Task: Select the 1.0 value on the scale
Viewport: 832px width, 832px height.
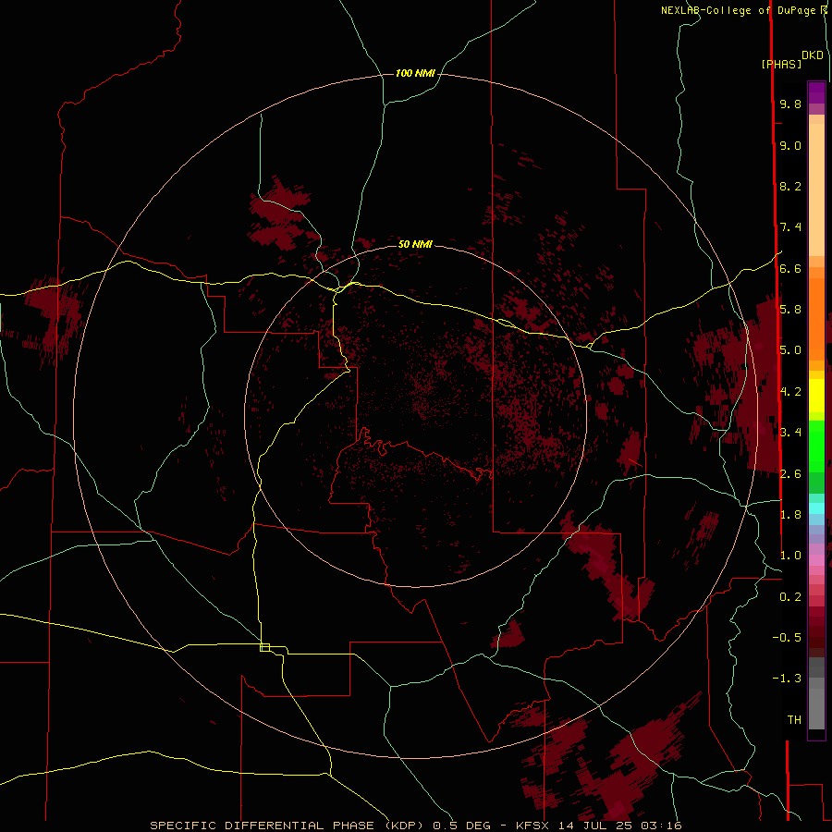Action: click(790, 556)
